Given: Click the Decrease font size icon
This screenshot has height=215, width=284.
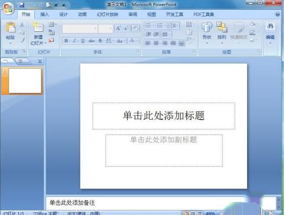Looking at the screenshot, I should 127,28.
